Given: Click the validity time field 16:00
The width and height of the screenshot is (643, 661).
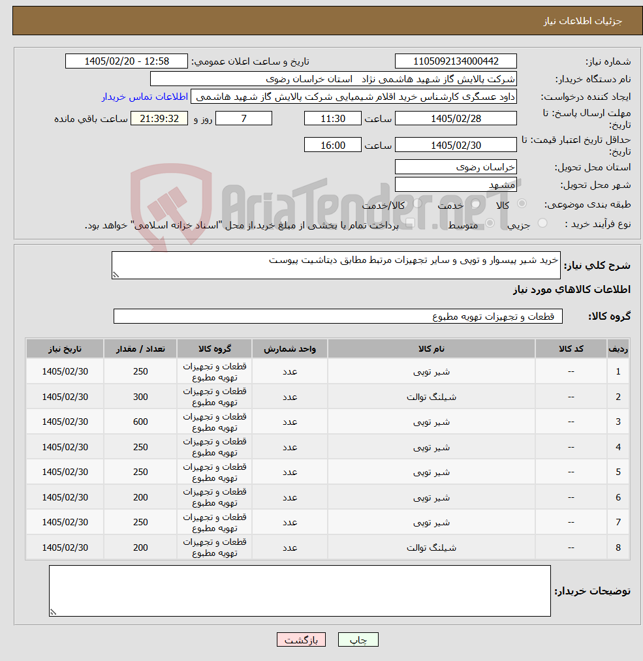Looking at the screenshot, I should coord(333,145).
